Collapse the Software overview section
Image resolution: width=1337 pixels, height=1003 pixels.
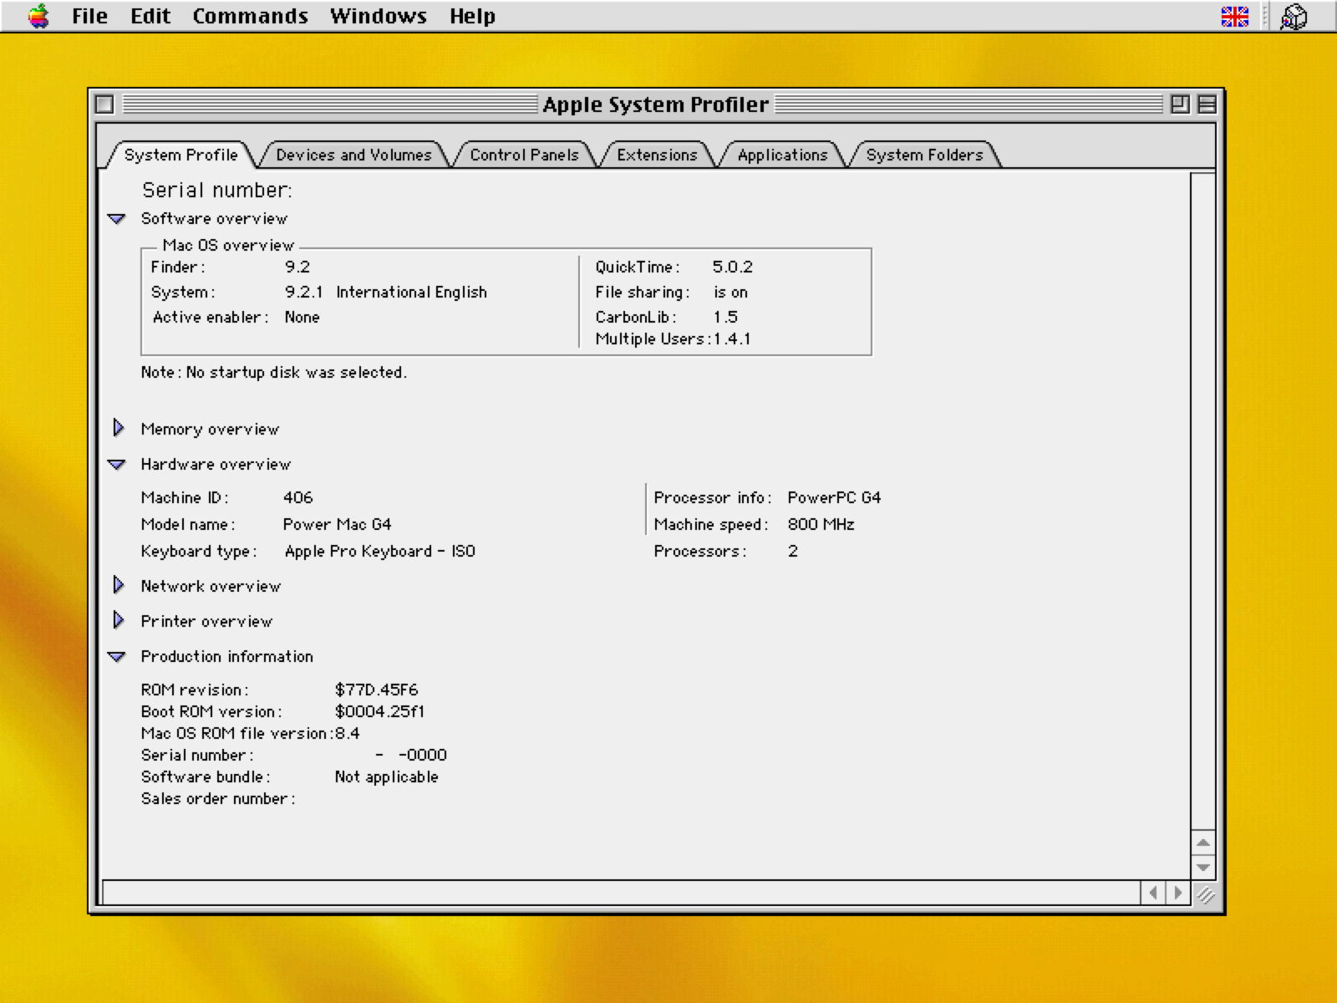pos(117,219)
